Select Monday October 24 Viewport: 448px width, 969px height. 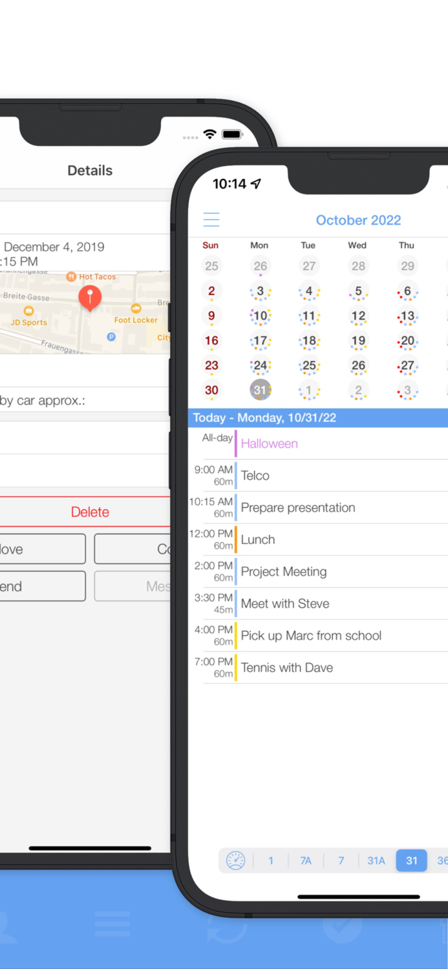[x=260, y=366]
